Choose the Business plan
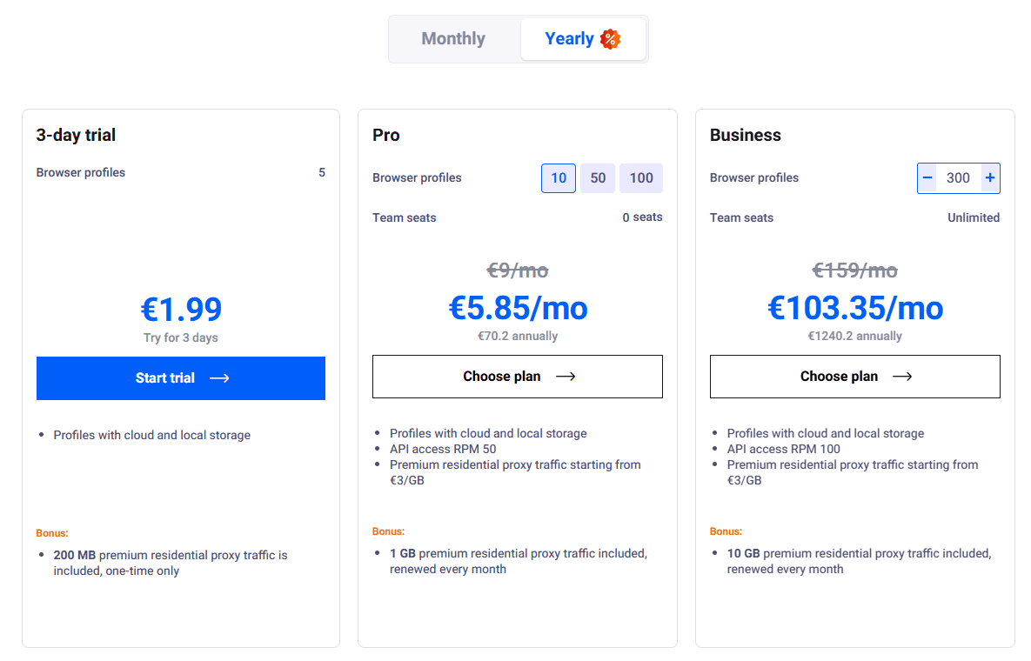The width and height of the screenshot is (1031, 661). tap(854, 376)
